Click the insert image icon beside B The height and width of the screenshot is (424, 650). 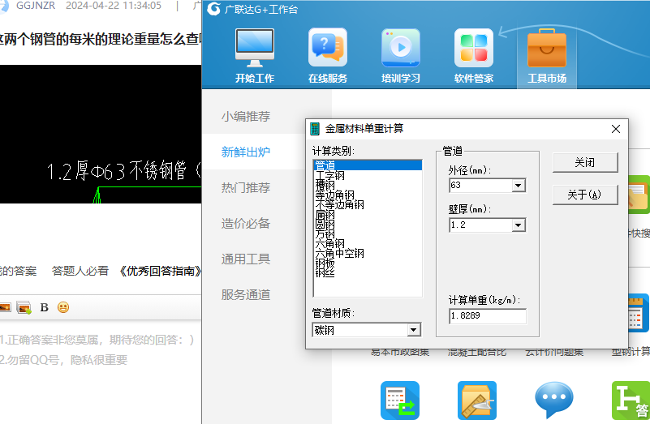pos(24,307)
